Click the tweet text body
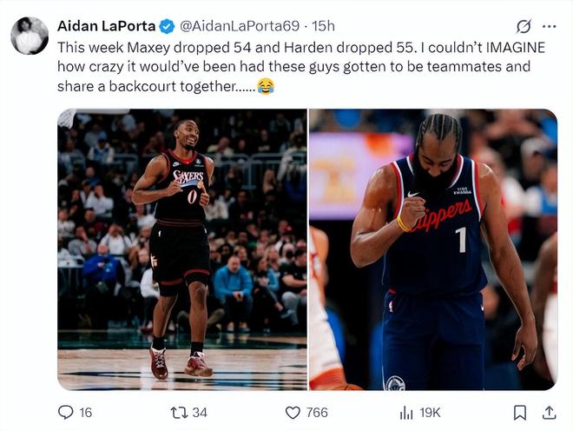Viewport: 573px width, 431px height. (x=301, y=67)
